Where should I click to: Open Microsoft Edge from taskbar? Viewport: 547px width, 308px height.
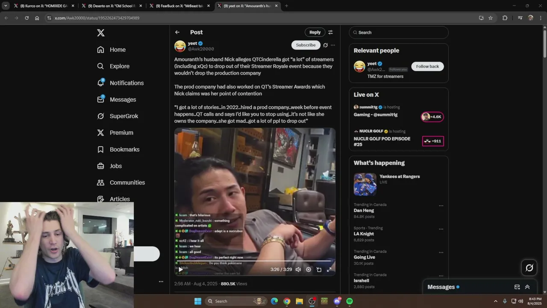click(x=274, y=301)
